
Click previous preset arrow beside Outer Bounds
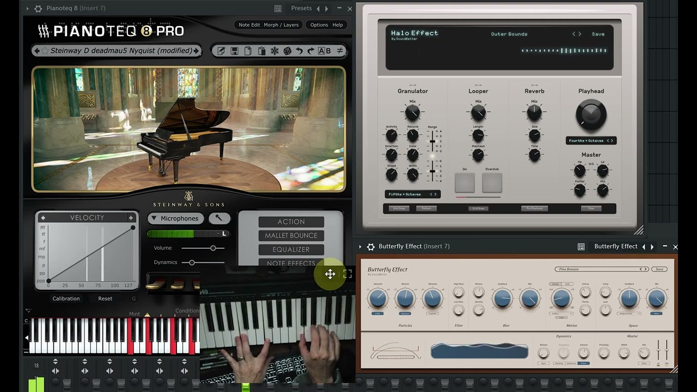click(574, 34)
